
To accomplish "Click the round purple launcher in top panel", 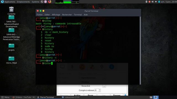I will click(x=45, y=2).
